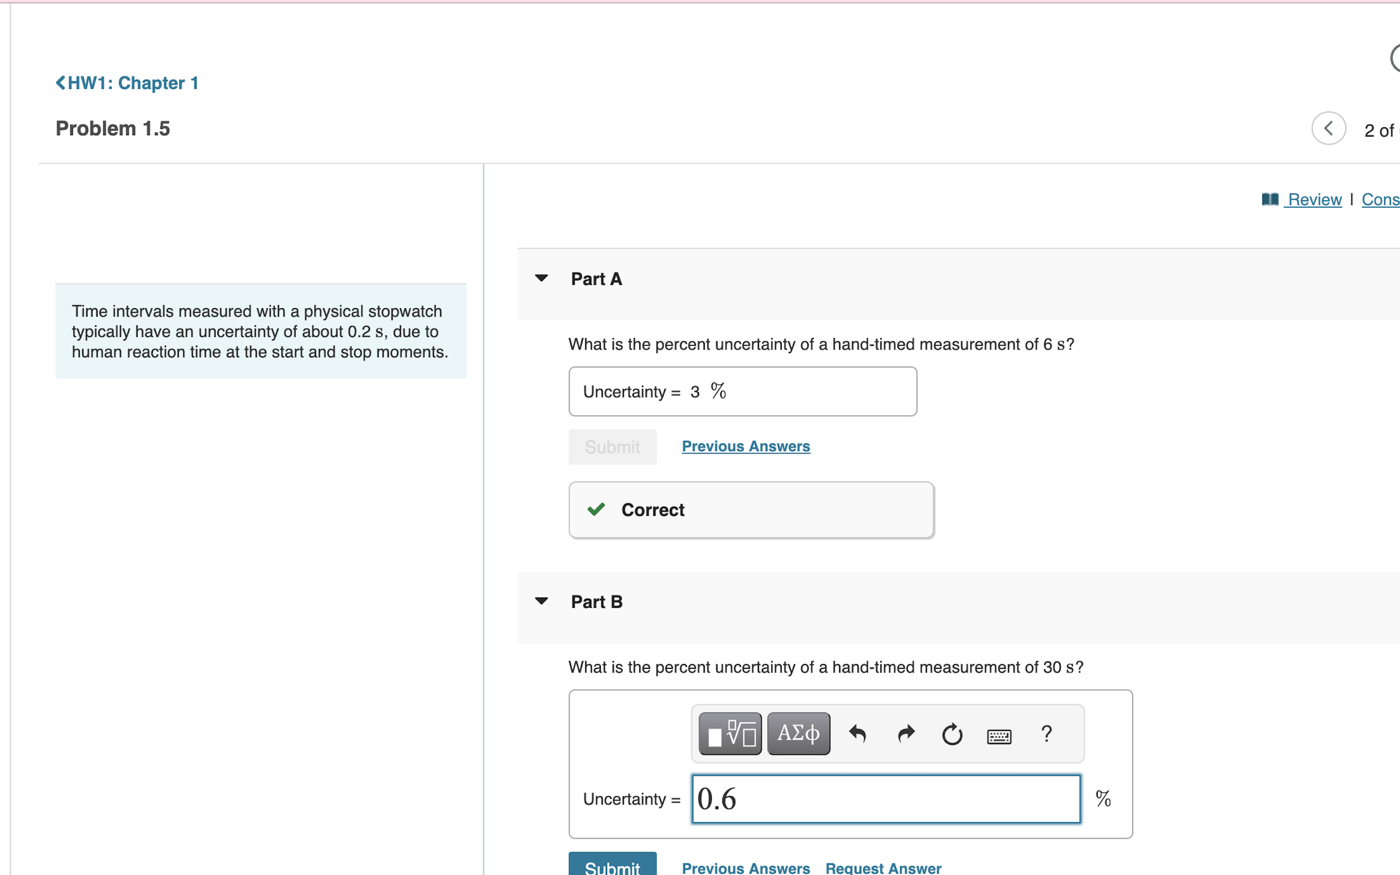This screenshot has height=875, width=1400.
Task: Click the reset circular arrow icon
Action: pyautogui.click(x=952, y=735)
